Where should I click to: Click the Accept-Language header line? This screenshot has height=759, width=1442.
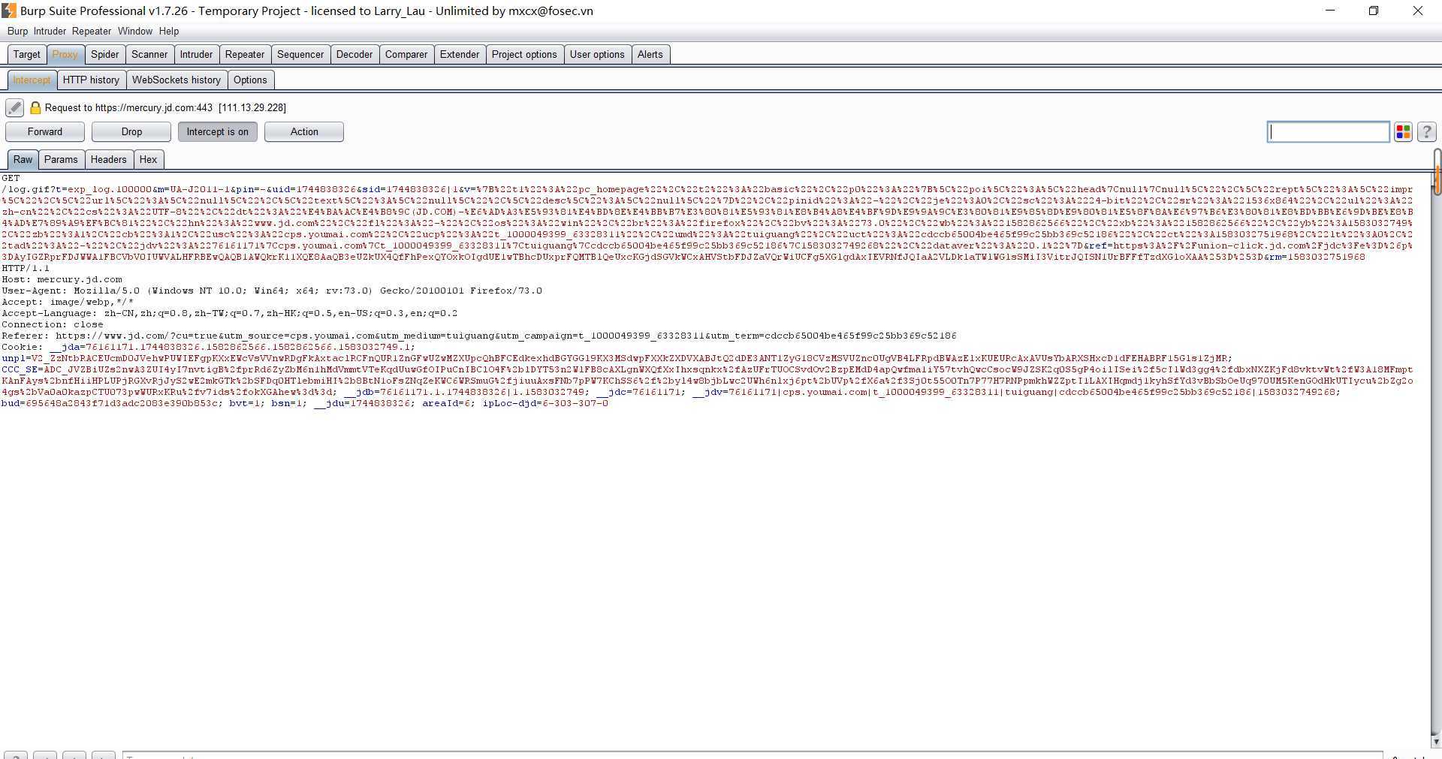230,313
